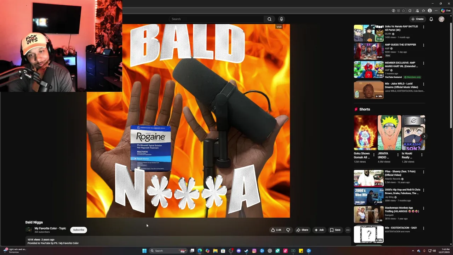453x255 pixels.
Task: Dislike the video with the thumbs down
Action: [288, 230]
